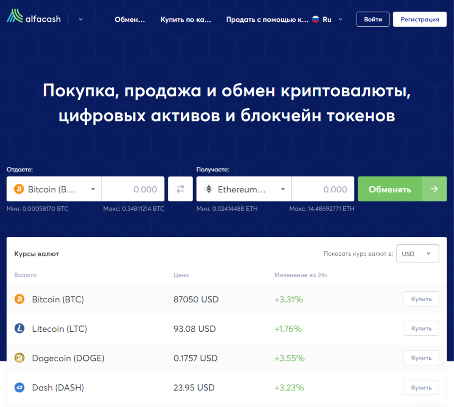Viewport: 454px width, 407px height.
Task: Click the +3.31% change value
Action: click(x=289, y=299)
